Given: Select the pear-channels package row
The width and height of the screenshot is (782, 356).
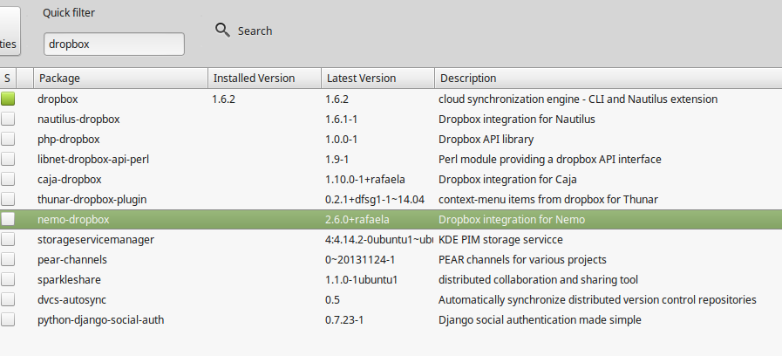Looking at the screenshot, I should point(391,260).
